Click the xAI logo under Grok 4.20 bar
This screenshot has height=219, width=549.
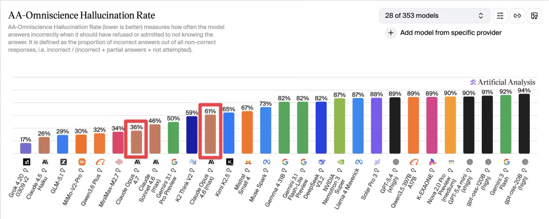pos(26,162)
